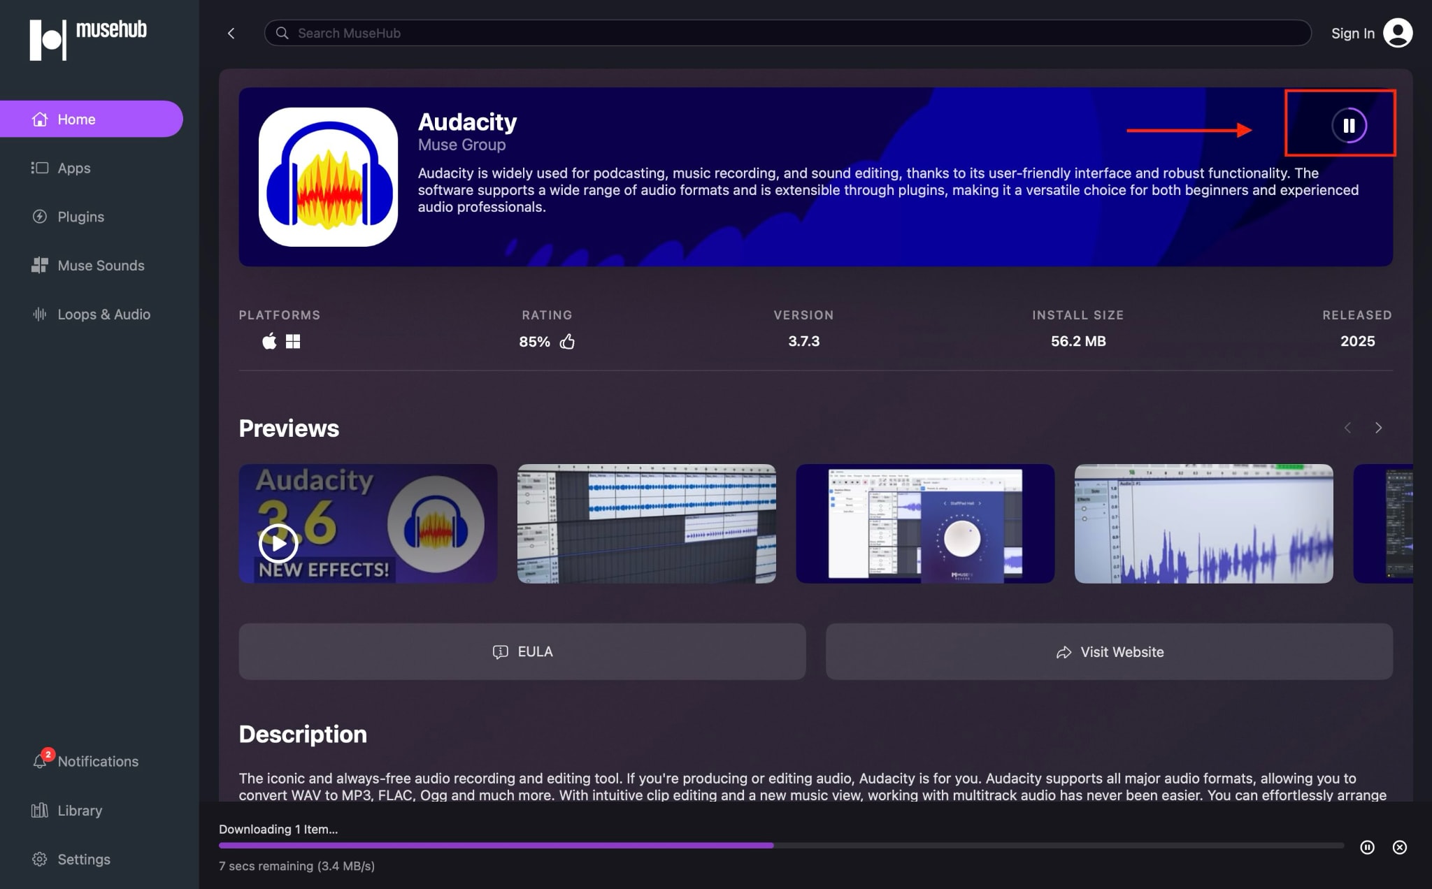This screenshot has width=1432, height=889.
Task: Click the Windows platform icon
Action: coord(293,341)
